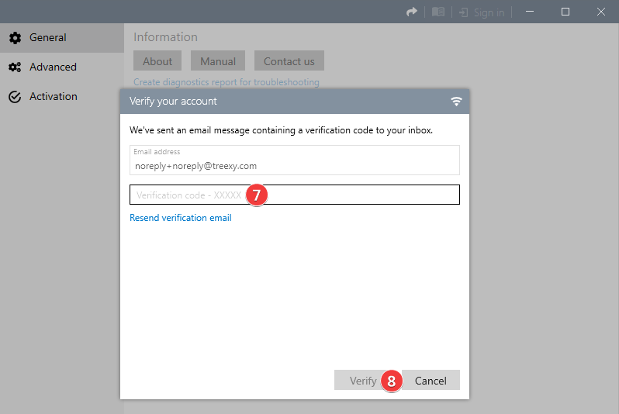Click the double-gear icon next to Advanced
Viewport: 619px width, 414px height.
coord(15,67)
